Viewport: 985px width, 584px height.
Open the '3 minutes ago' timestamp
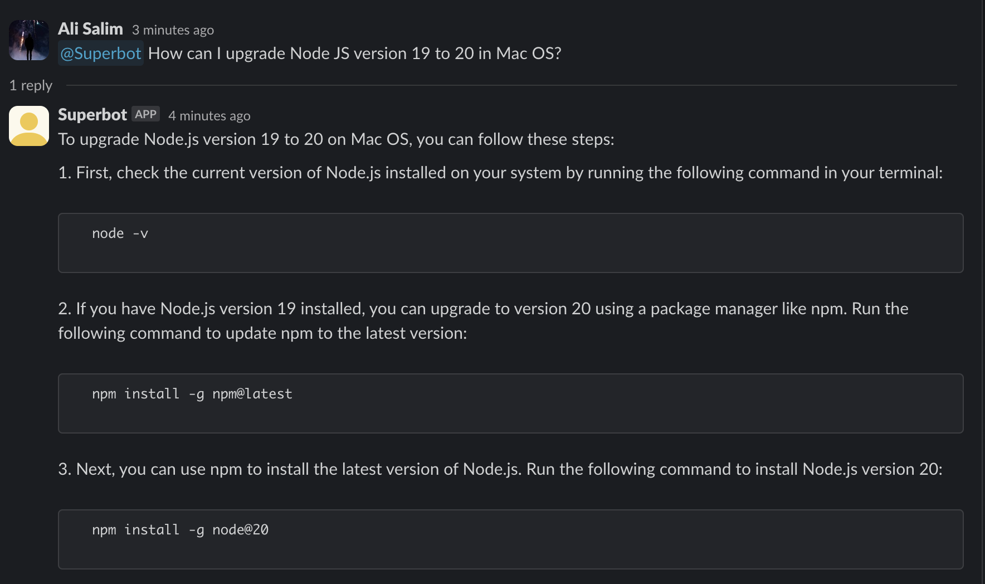(x=173, y=30)
